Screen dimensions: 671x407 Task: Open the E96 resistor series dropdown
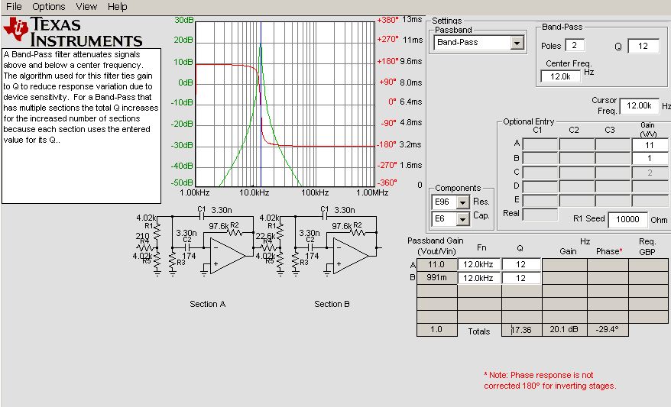pyautogui.click(x=462, y=202)
